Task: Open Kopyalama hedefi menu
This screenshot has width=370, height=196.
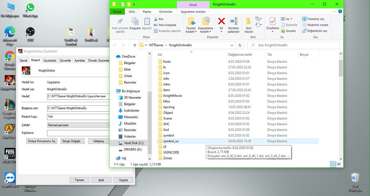Action: [x=205, y=25]
